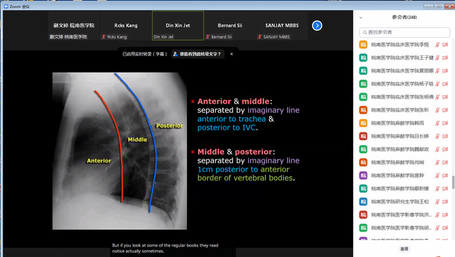The height and width of the screenshot is (257, 455).
Task: Focus the search participants field
Action: tap(405, 32)
